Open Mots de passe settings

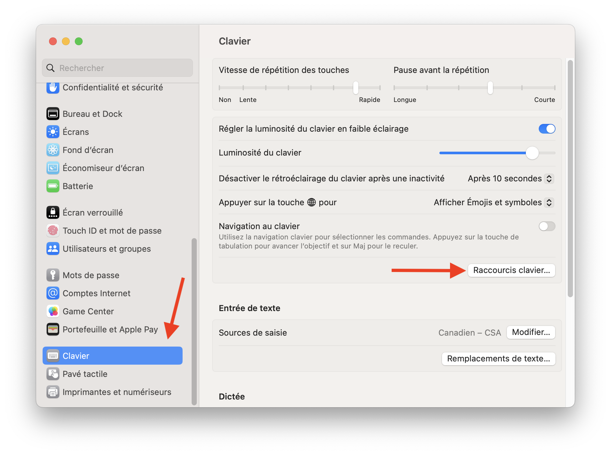[113, 275]
